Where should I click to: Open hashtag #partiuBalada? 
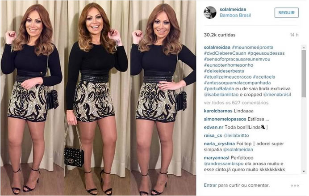[x=219, y=89]
